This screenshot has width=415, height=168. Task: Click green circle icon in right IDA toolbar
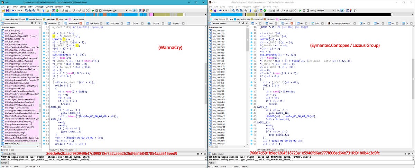[x=265, y=11]
